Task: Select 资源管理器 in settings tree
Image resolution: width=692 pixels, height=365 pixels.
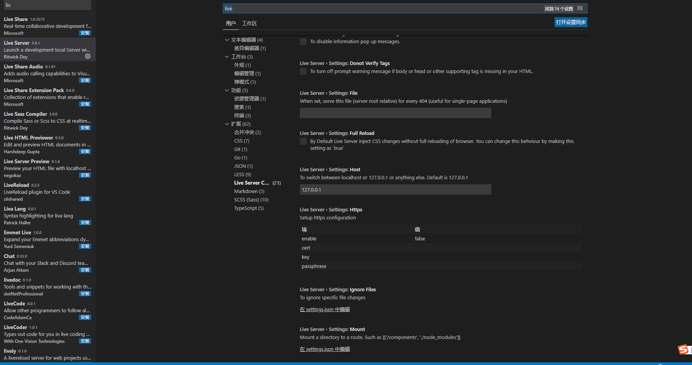Action: click(x=250, y=99)
